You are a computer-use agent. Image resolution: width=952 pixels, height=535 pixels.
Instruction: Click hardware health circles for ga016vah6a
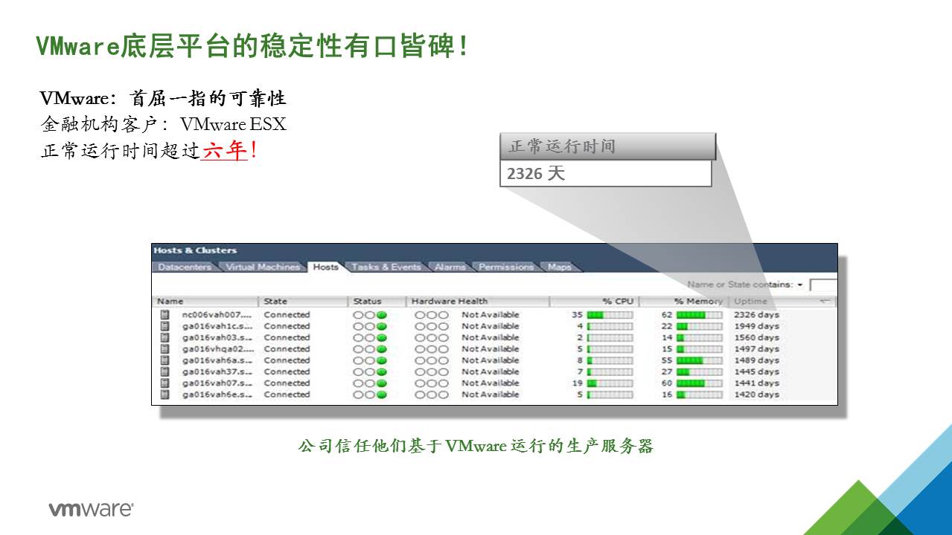432,360
